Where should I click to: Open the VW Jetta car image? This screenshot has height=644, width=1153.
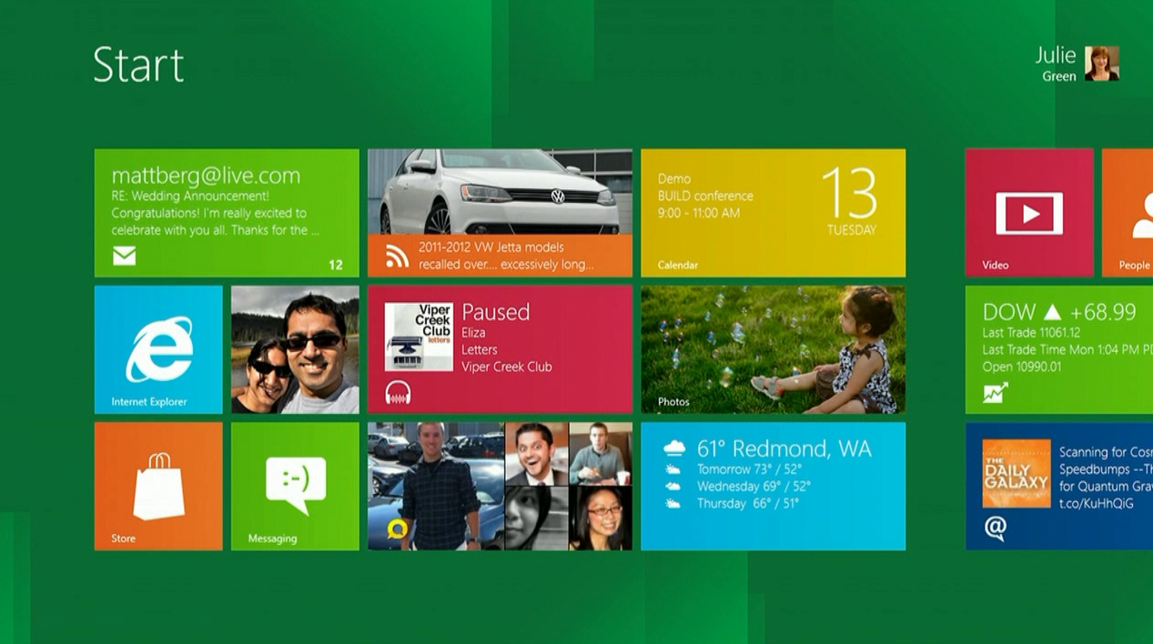click(500, 192)
